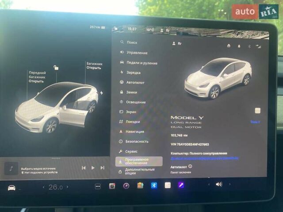Screen dimensions: 283x212
Task: Open the Bluetooth app in bottom dock
Action: (154, 185)
